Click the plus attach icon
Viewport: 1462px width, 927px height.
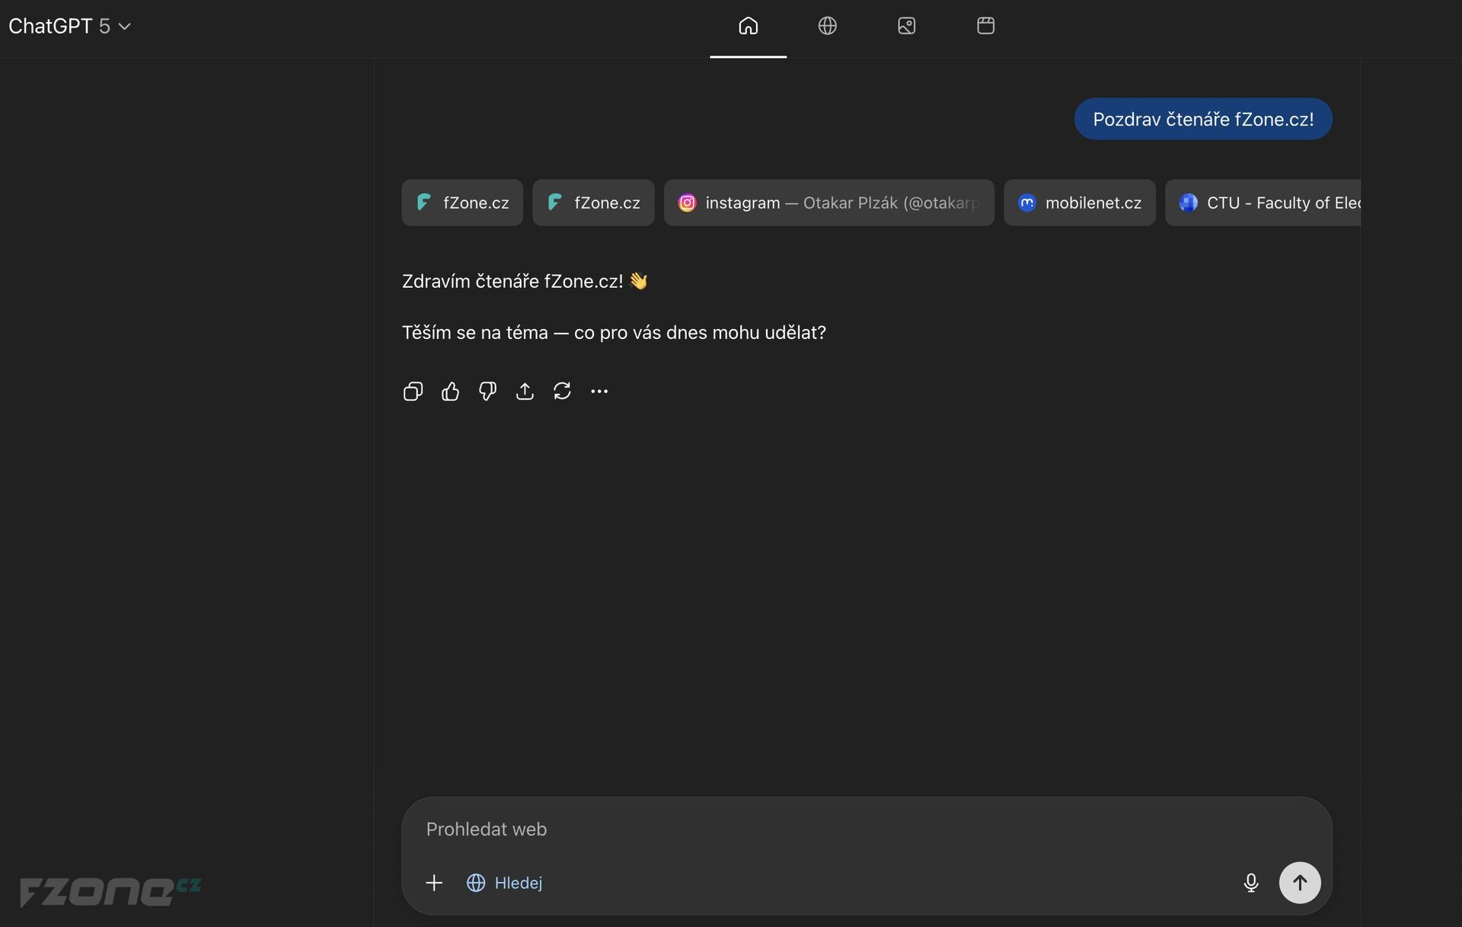(x=434, y=883)
